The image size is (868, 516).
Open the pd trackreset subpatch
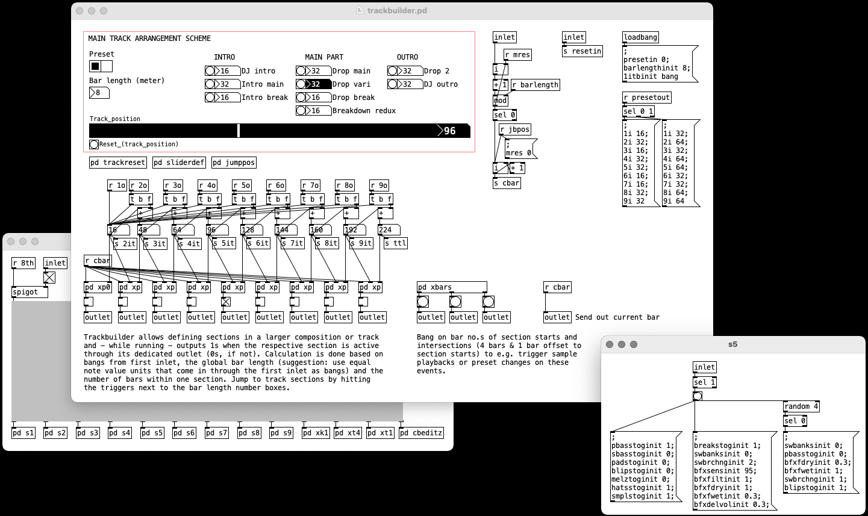coord(118,163)
